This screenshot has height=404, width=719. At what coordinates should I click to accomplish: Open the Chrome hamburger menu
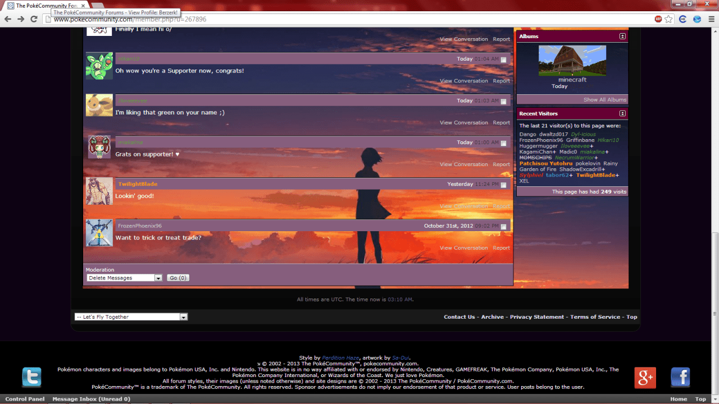click(x=711, y=19)
